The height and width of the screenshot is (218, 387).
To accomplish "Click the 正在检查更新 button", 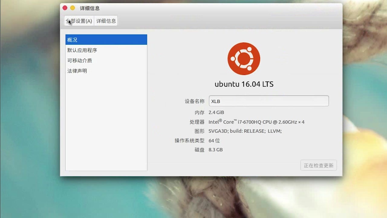I will 319,165.
